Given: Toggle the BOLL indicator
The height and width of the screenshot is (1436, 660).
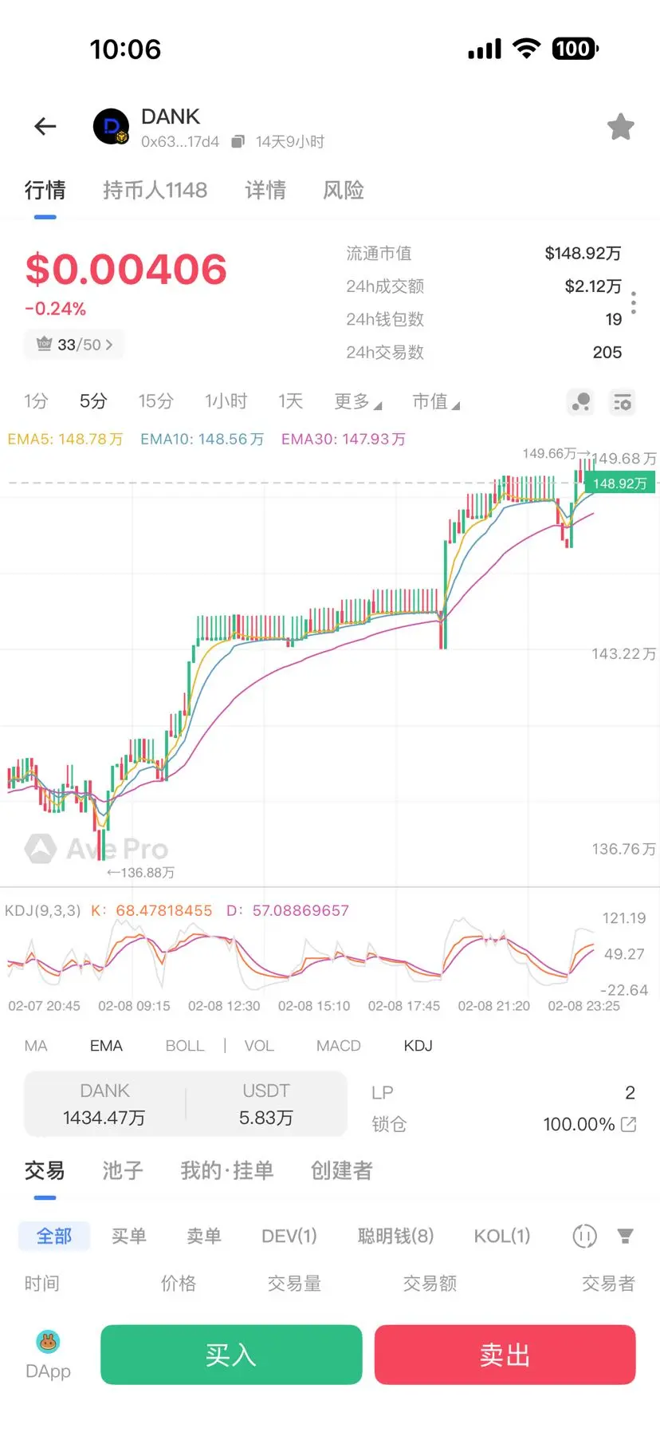Looking at the screenshot, I should point(185,1046).
